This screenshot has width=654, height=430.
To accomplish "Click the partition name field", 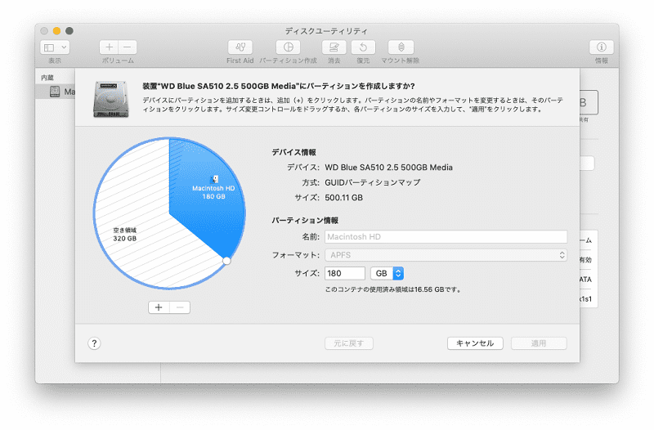I will pos(446,236).
